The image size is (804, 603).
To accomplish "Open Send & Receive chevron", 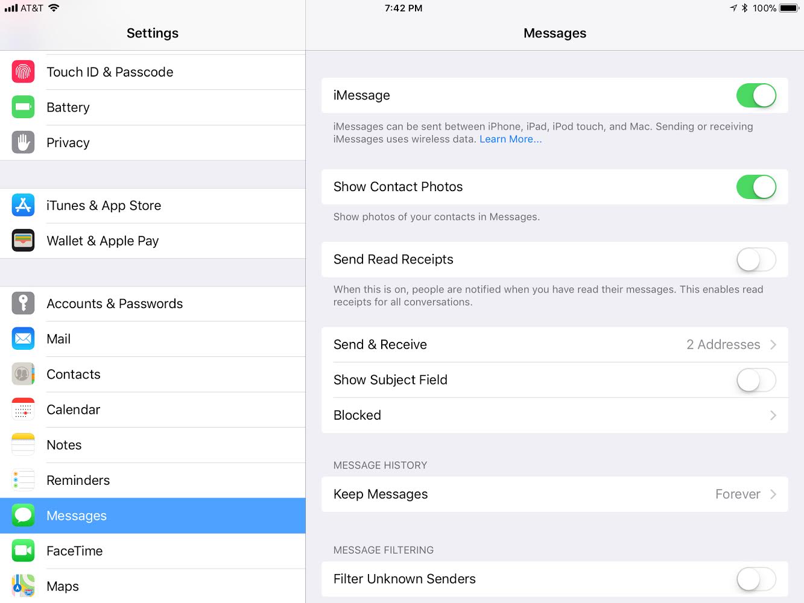I will pos(773,344).
